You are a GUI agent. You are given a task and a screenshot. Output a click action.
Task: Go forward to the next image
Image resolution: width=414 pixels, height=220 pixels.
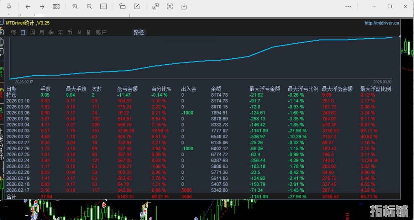click(42, 6)
